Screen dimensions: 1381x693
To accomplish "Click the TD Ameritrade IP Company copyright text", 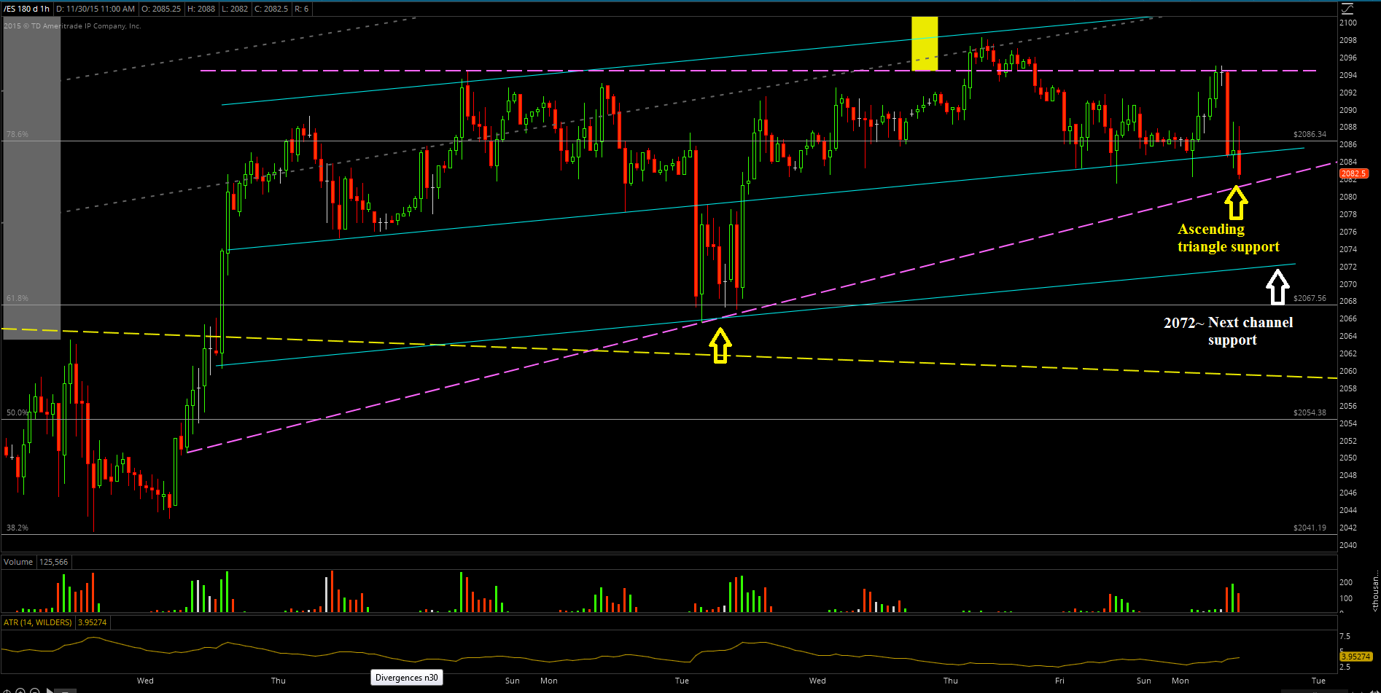I will [x=73, y=26].
